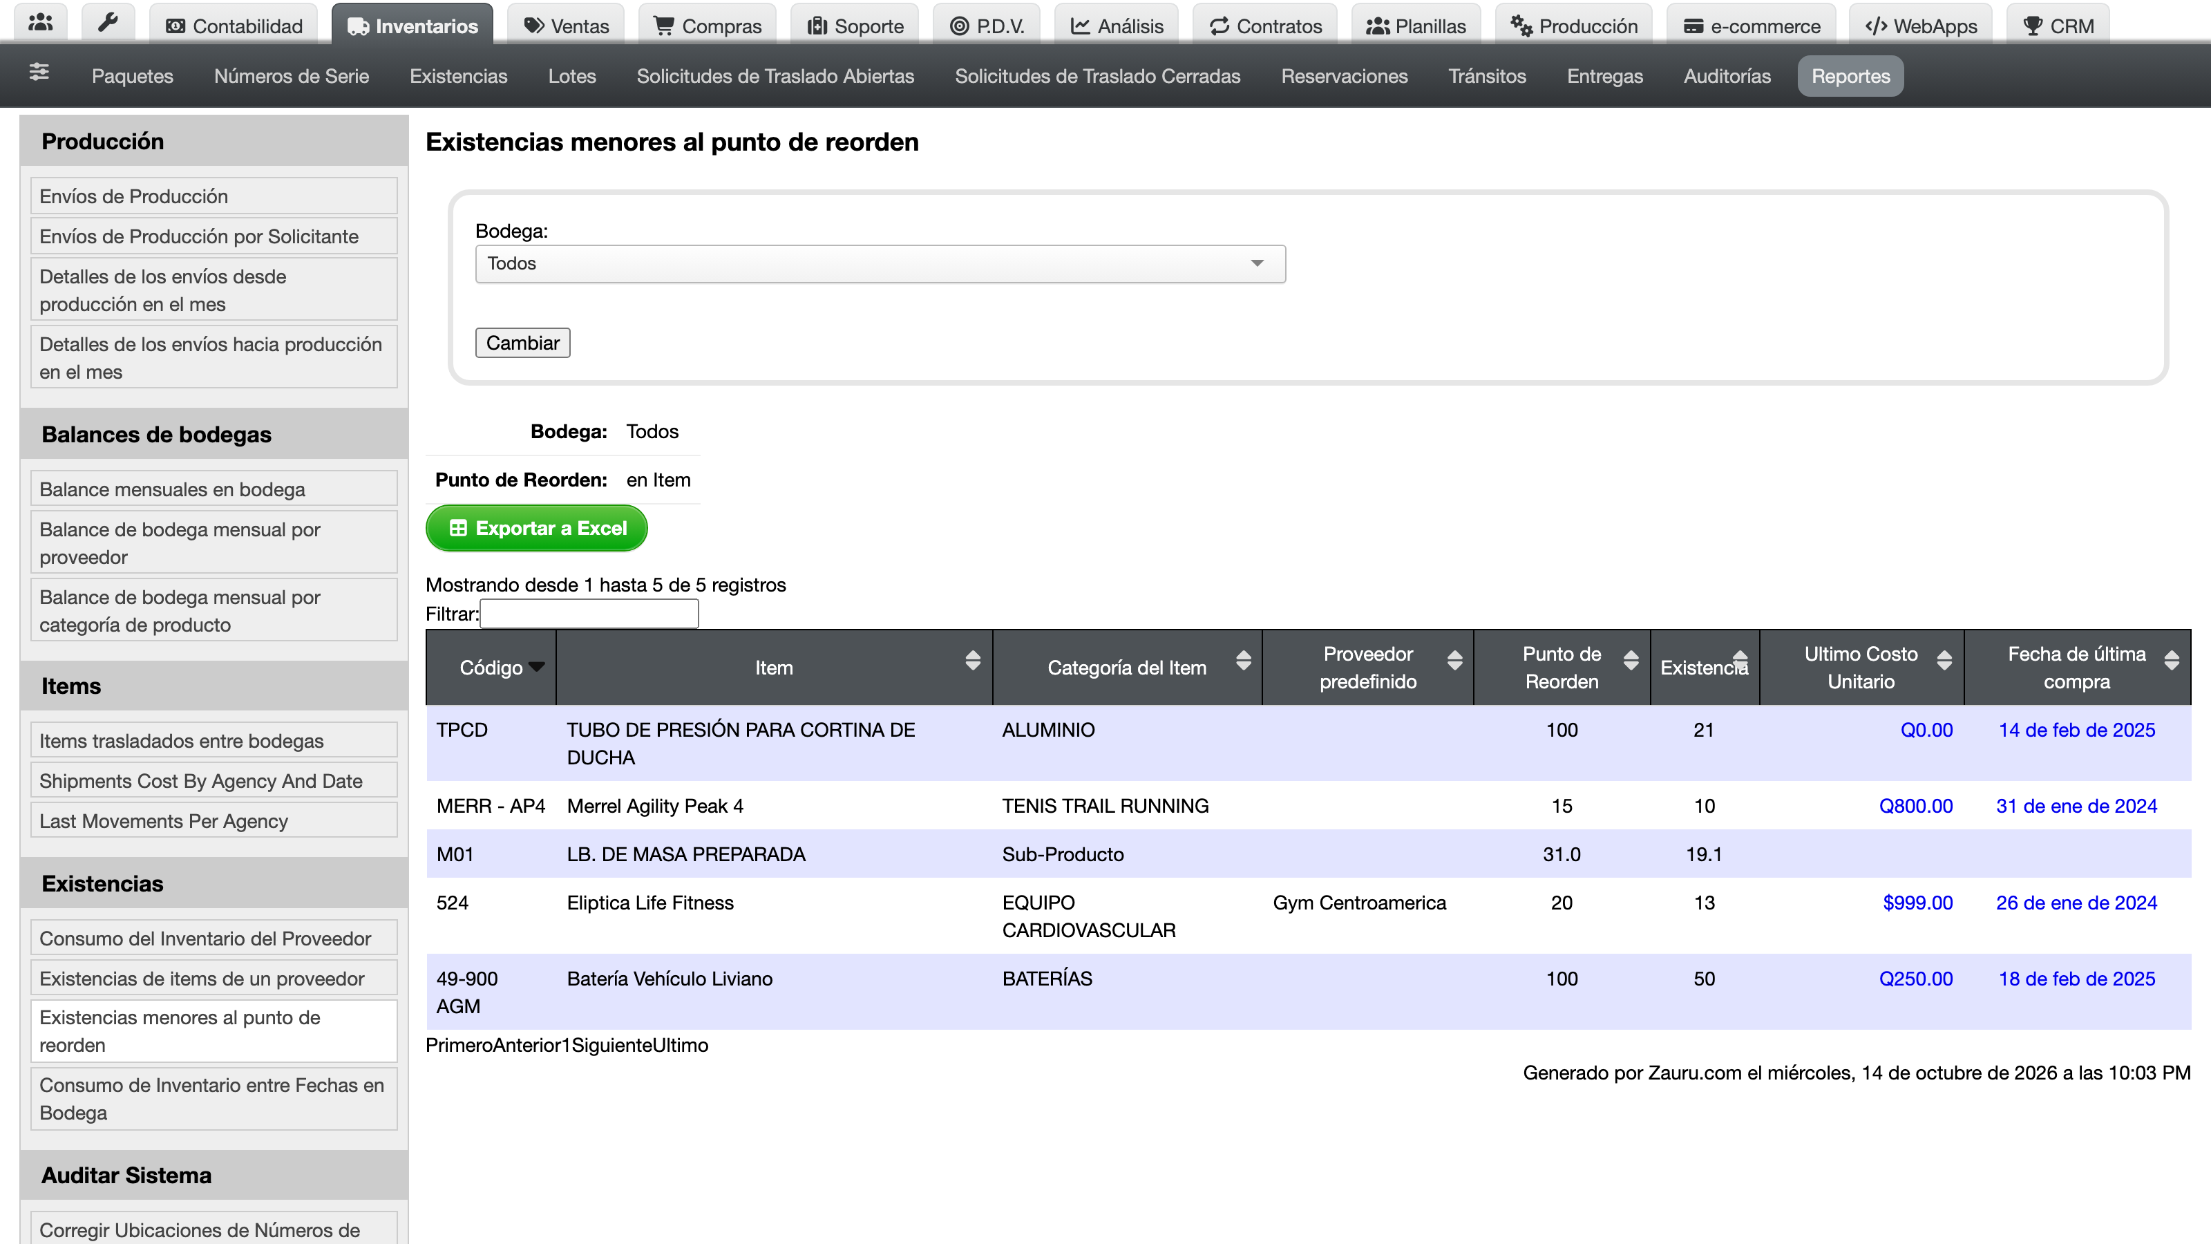Open Last Movements Per Agency report
The width and height of the screenshot is (2211, 1244).
(213, 821)
